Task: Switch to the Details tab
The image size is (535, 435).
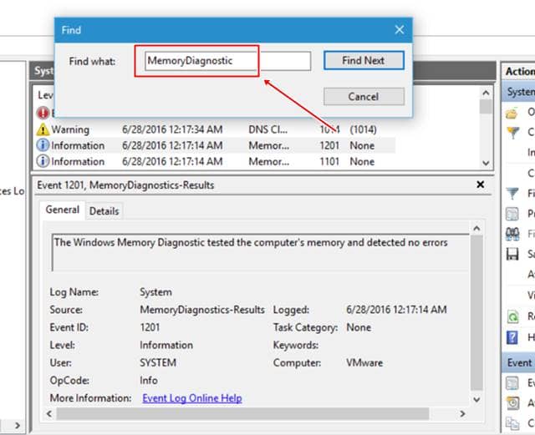Action: tap(104, 211)
